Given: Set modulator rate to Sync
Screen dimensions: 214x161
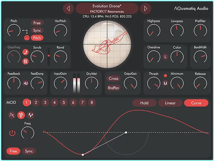Looking at the screenshot, I should coord(29,151).
